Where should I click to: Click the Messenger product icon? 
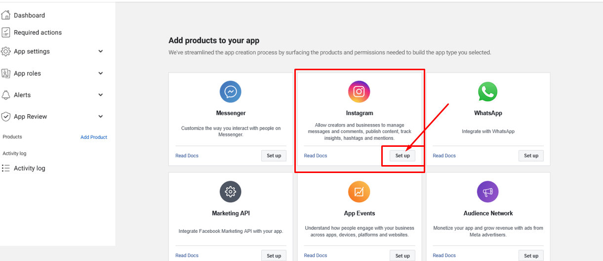(231, 92)
